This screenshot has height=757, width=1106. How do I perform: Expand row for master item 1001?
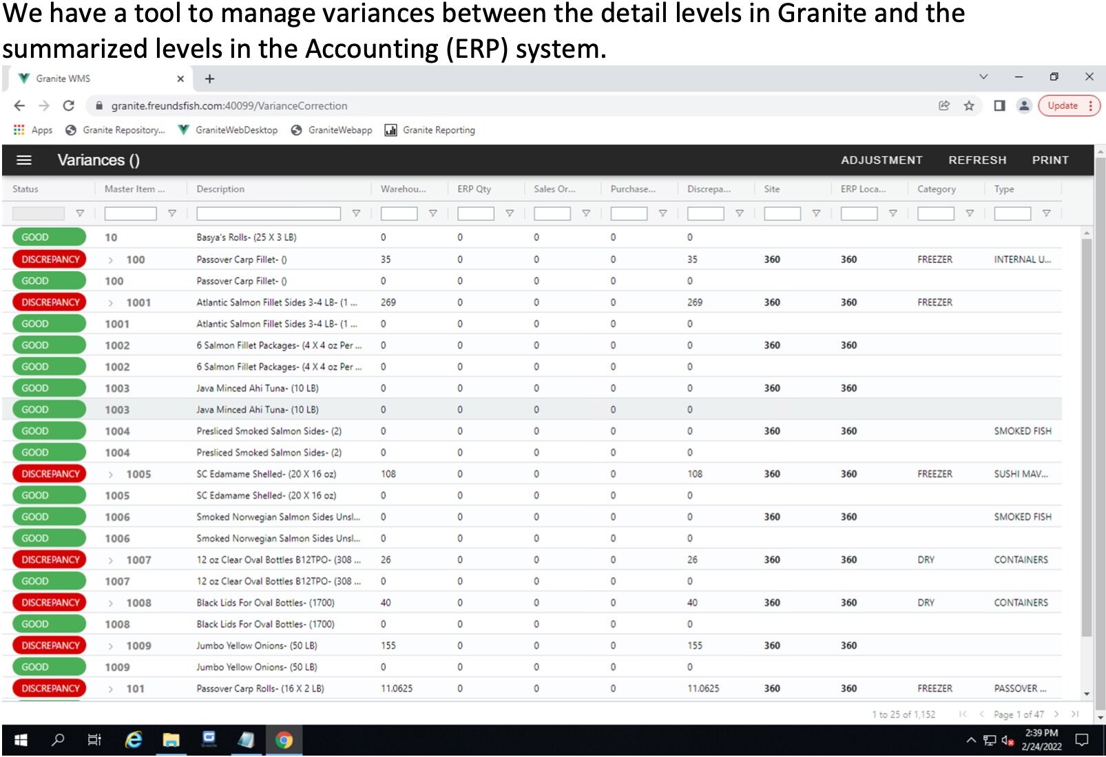[111, 303]
